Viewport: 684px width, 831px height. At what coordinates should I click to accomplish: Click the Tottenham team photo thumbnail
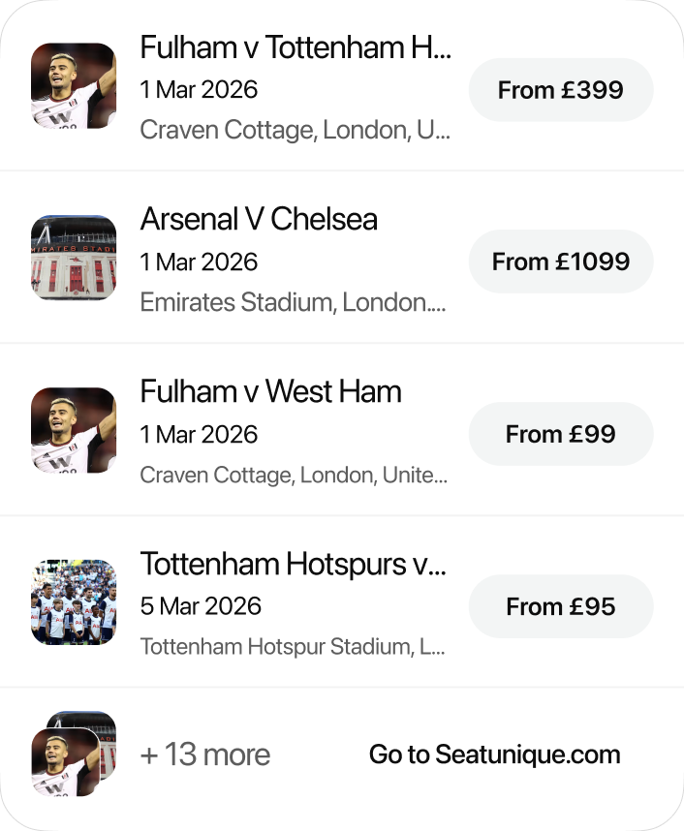74,602
